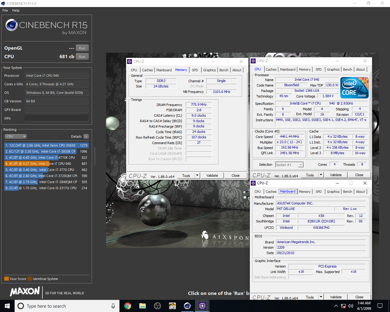Open the Cinebench taskbar icon

(187, 306)
